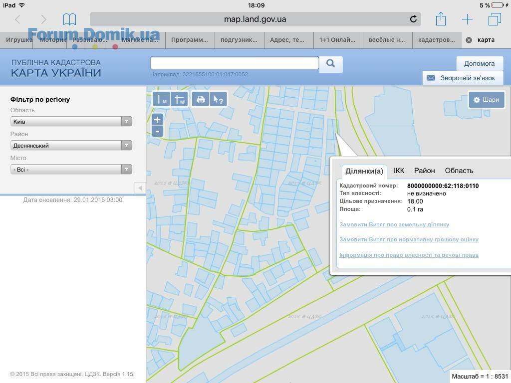Tap the Safari share icon
Image resolution: width=511 pixels, height=383 pixels.
click(x=441, y=19)
